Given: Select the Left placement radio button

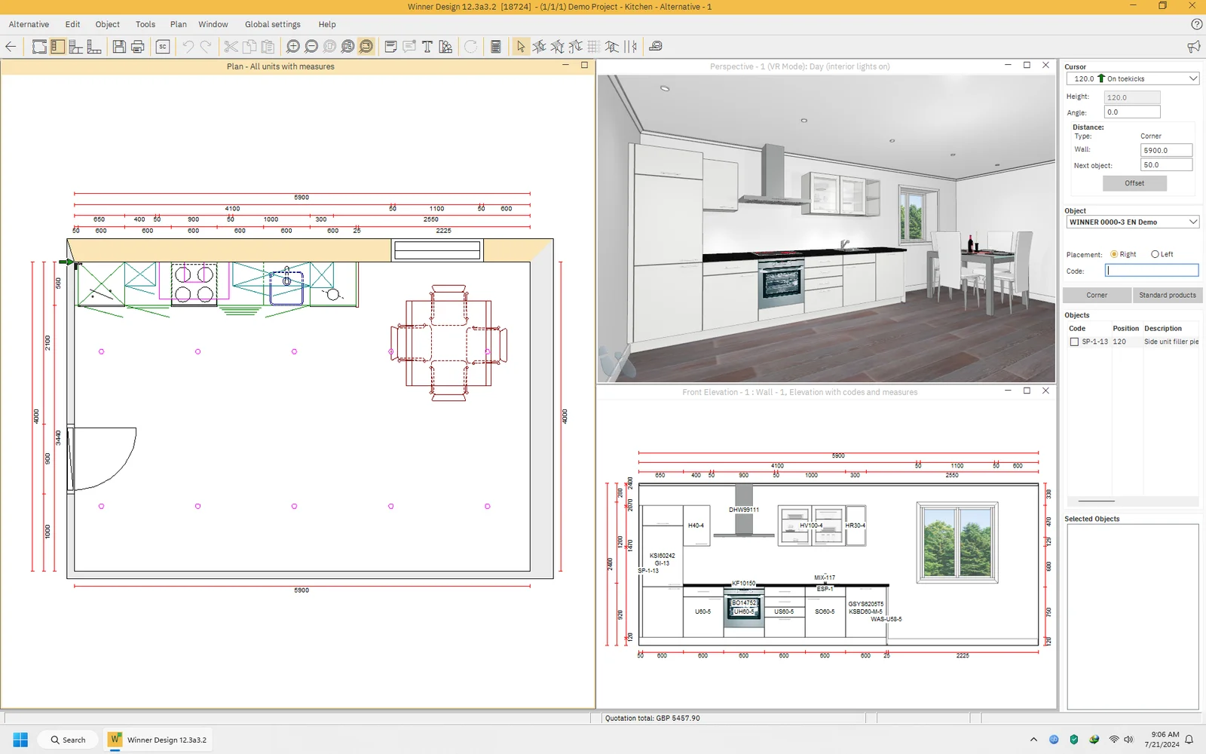Looking at the screenshot, I should 1154,254.
